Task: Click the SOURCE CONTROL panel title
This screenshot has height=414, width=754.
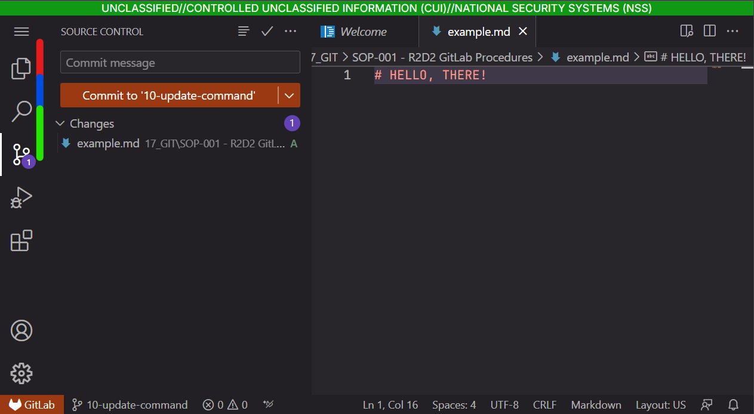Action: click(x=102, y=32)
